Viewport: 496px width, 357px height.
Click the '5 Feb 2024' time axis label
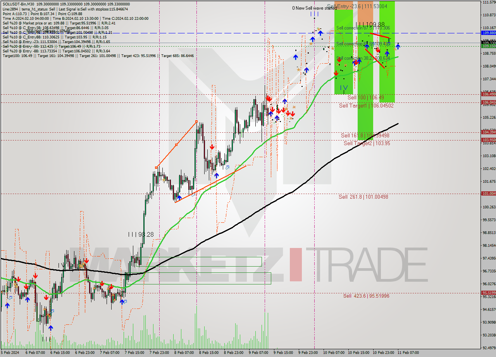coord(10,353)
